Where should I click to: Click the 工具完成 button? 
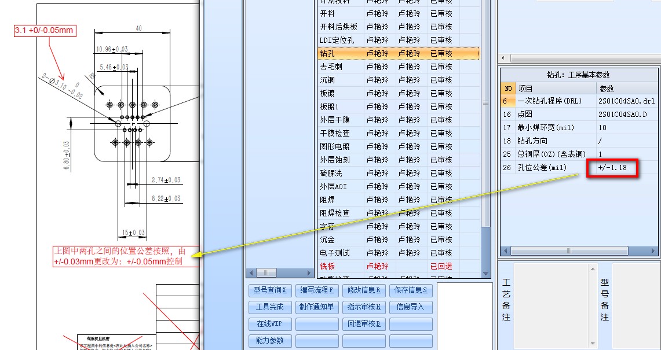(x=270, y=307)
